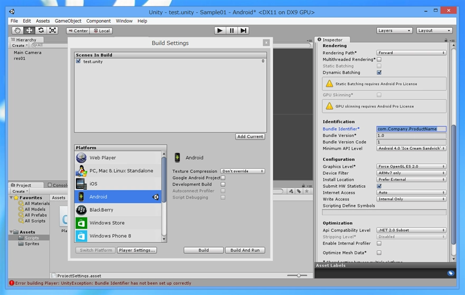Select the Hand tool in the toolbar
The image size is (465, 295).
17,31
